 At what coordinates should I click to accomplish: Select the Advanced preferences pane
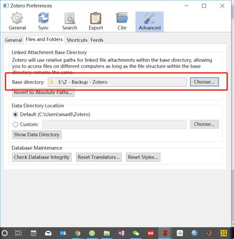point(149,21)
